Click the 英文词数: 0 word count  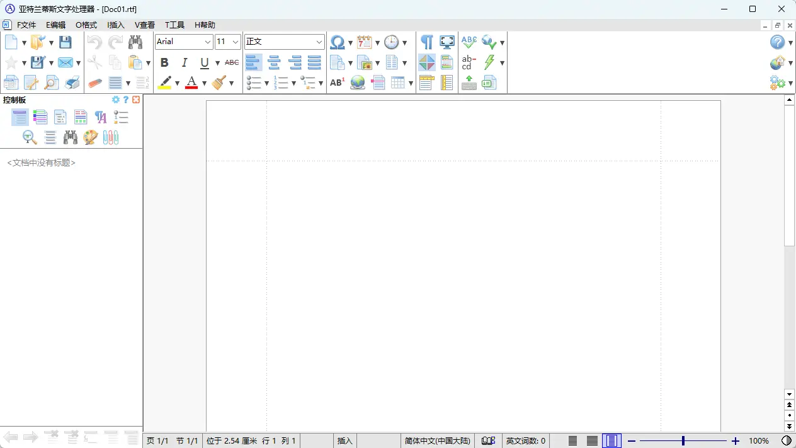526,440
